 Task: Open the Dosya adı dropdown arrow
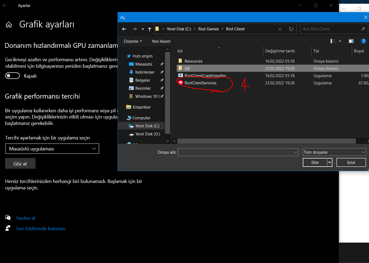coord(296,152)
